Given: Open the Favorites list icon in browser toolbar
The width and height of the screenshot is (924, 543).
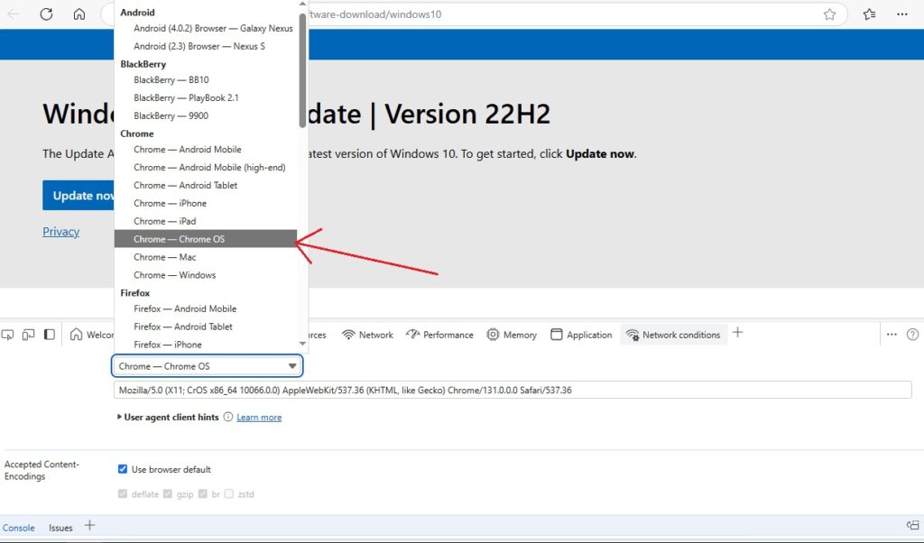Looking at the screenshot, I should pyautogui.click(x=869, y=14).
